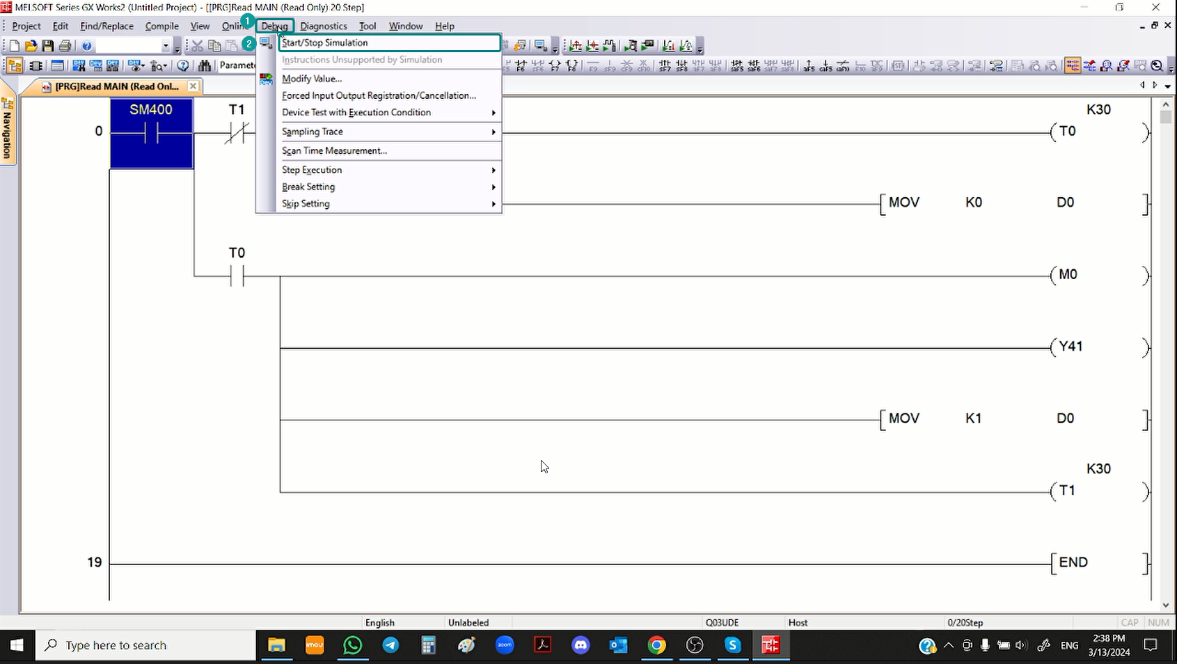Click the binoculars Find Device icon
The width and height of the screenshot is (1177, 664).
(x=205, y=65)
